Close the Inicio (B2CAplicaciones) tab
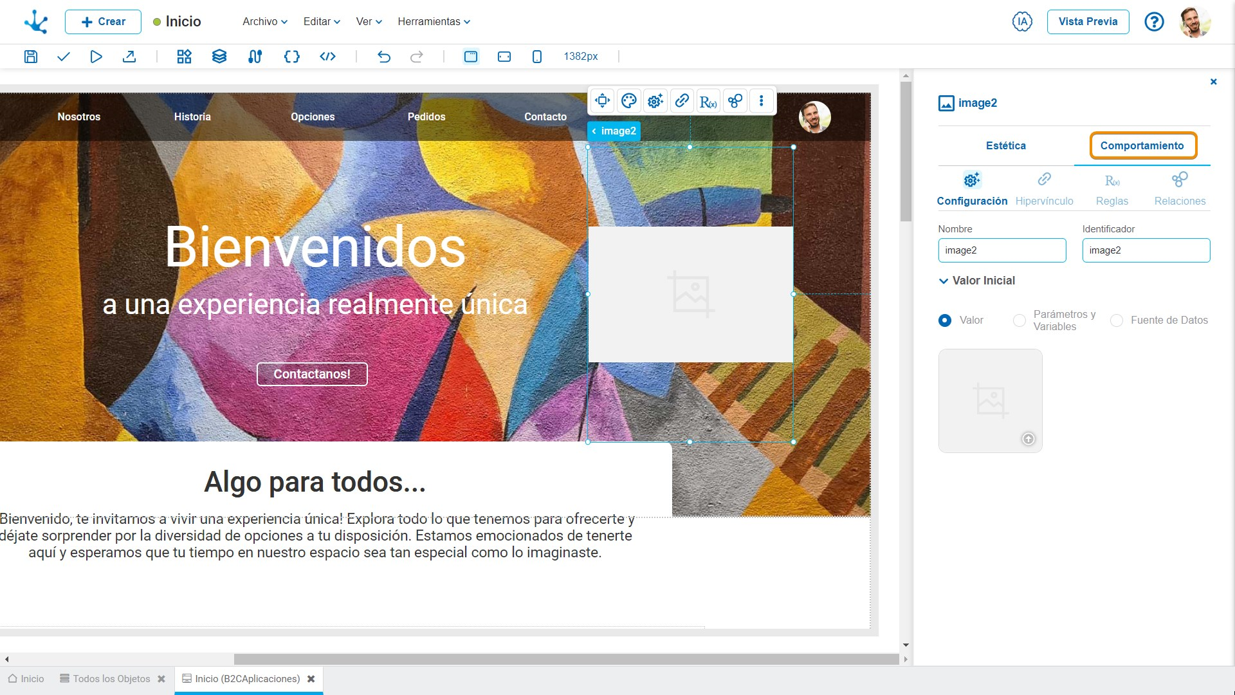Screen dimensions: 1235x695 pos(311,679)
